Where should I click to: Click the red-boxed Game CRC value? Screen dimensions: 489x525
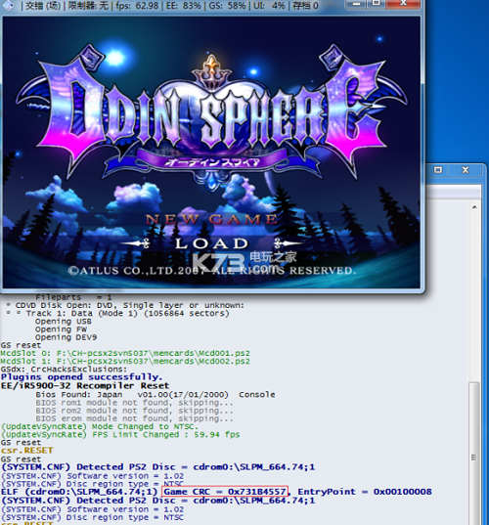point(225,492)
